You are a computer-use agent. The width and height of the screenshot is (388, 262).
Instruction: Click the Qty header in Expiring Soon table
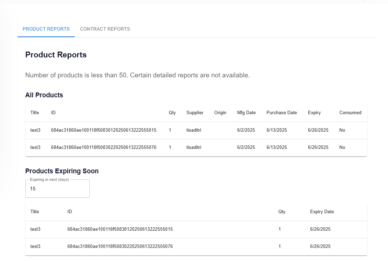pyautogui.click(x=282, y=212)
